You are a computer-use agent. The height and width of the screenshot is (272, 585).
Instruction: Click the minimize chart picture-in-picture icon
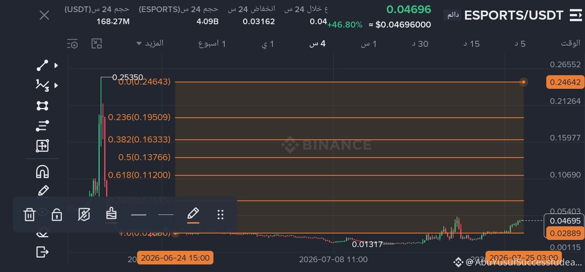(x=97, y=44)
